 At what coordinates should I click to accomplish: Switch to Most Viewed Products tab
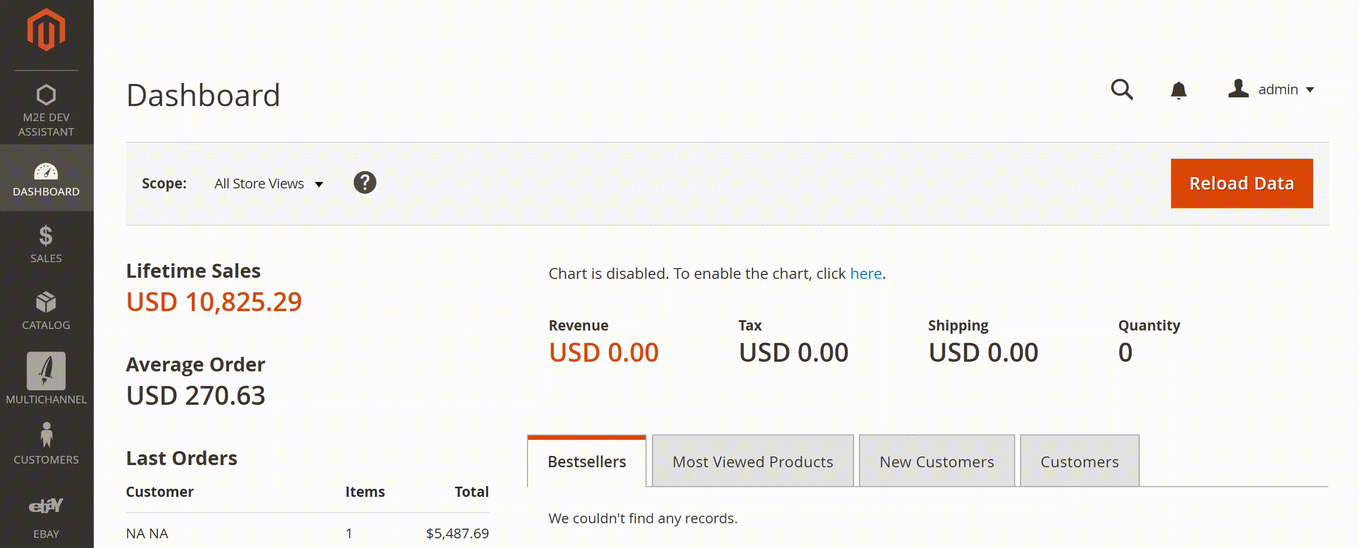click(x=753, y=462)
